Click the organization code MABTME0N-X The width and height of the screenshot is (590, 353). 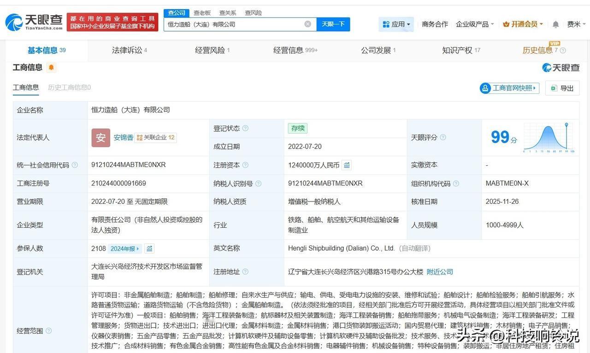pos(507,183)
